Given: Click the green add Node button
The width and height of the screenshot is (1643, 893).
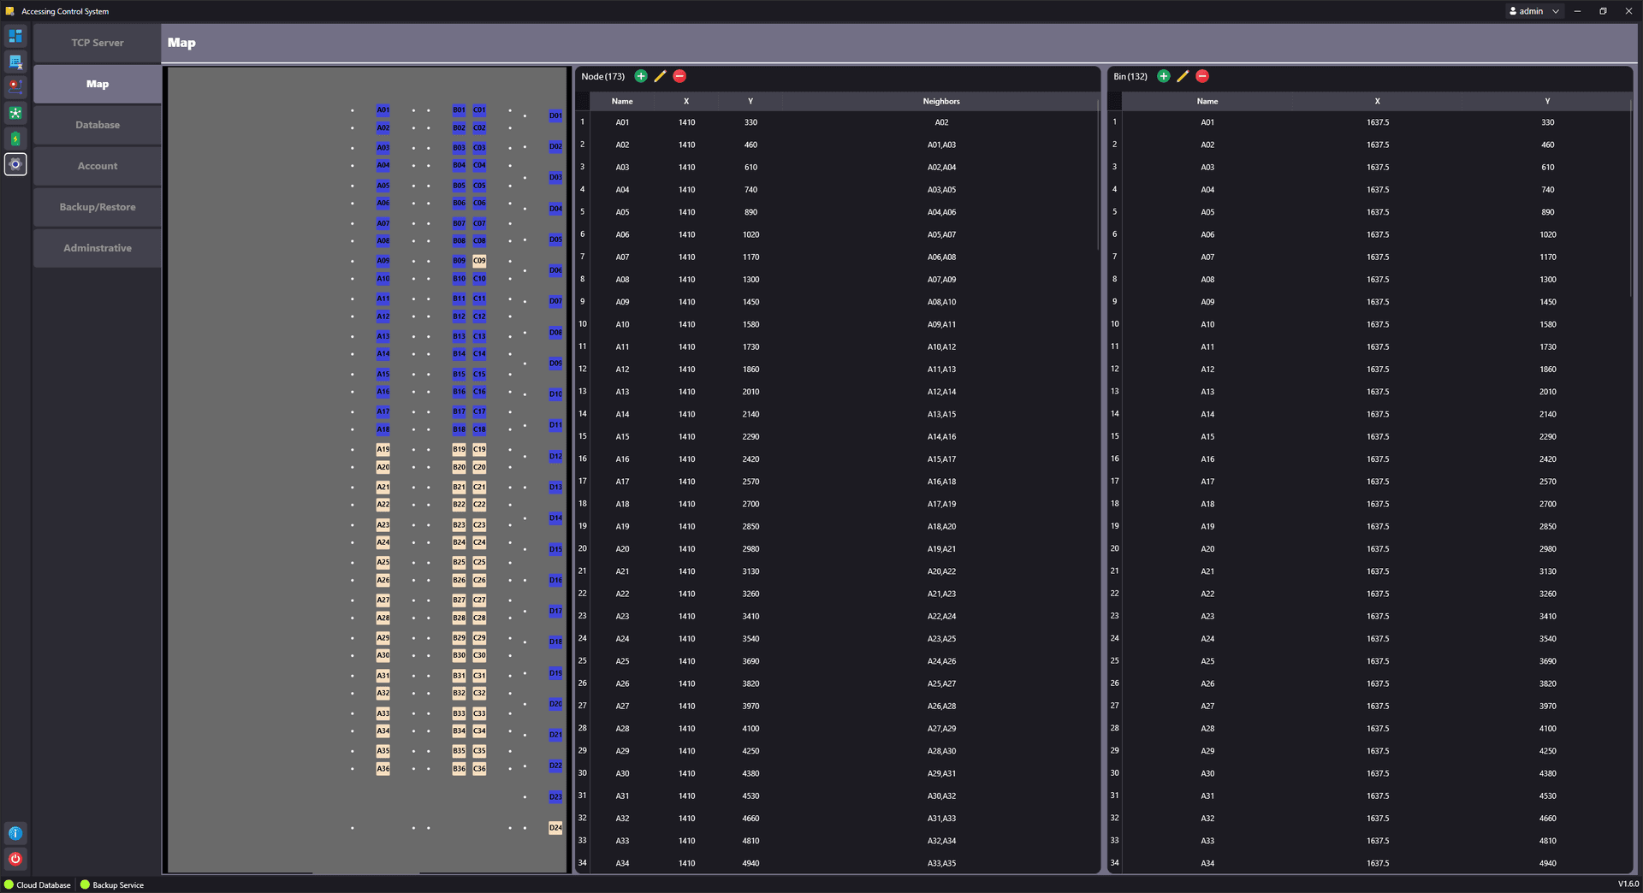Looking at the screenshot, I should pos(641,76).
